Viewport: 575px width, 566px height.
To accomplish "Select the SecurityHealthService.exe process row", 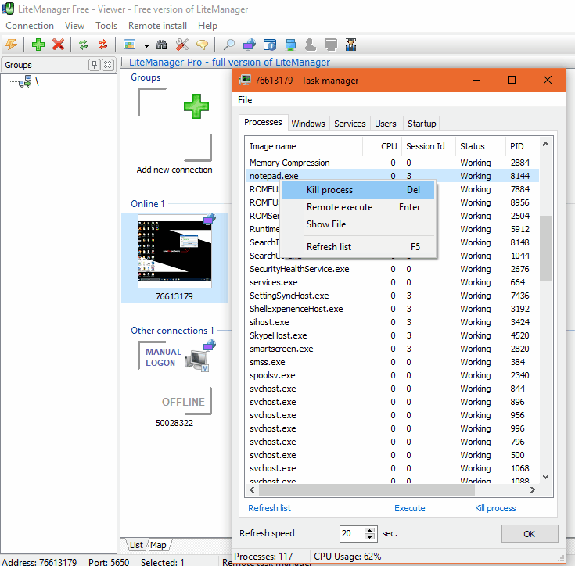I will coord(392,269).
